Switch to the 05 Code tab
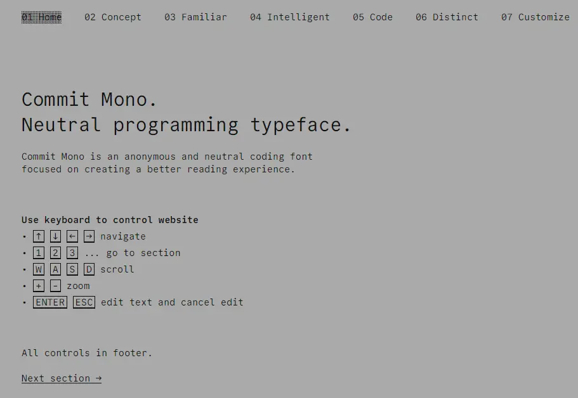The width and height of the screenshot is (578, 398). point(372,17)
